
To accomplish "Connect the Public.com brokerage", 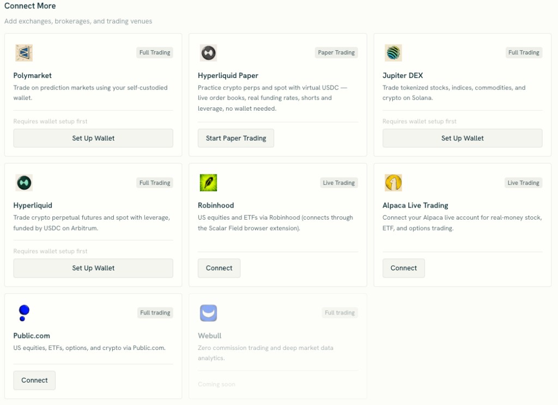I will point(34,380).
